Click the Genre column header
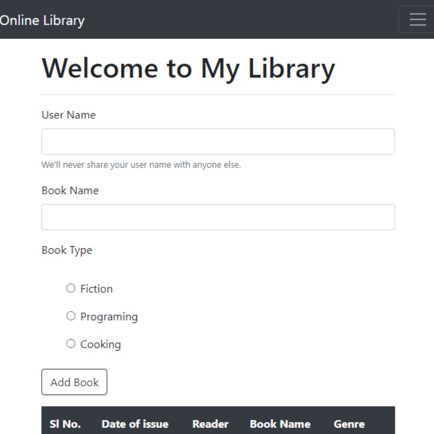434x434 pixels. (x=349, y=424)
